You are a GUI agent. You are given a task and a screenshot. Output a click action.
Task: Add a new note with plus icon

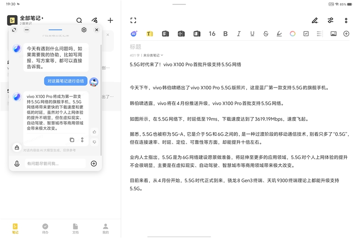tap(110, 21)
